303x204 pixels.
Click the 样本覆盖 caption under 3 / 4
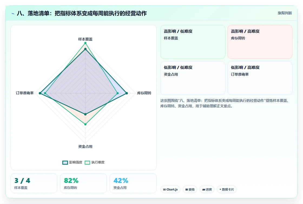21,188
